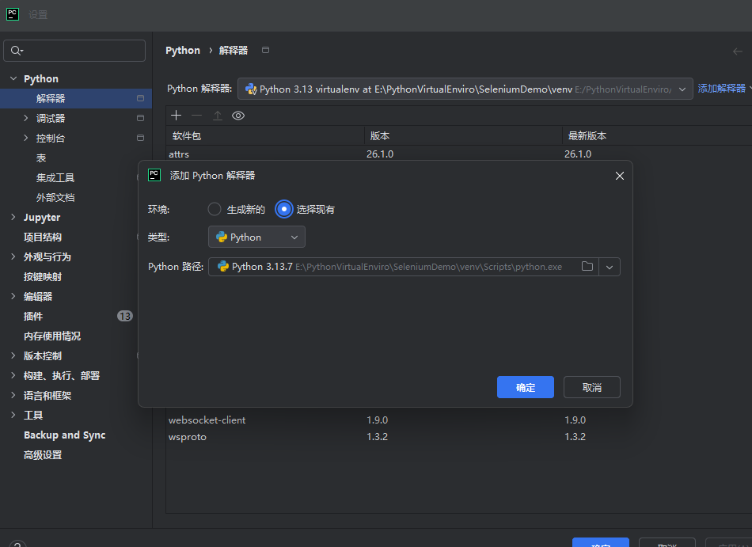Viewport: 752px width, 547px height.
Task: Expand the Jupyter settings node
Action: 13,217
